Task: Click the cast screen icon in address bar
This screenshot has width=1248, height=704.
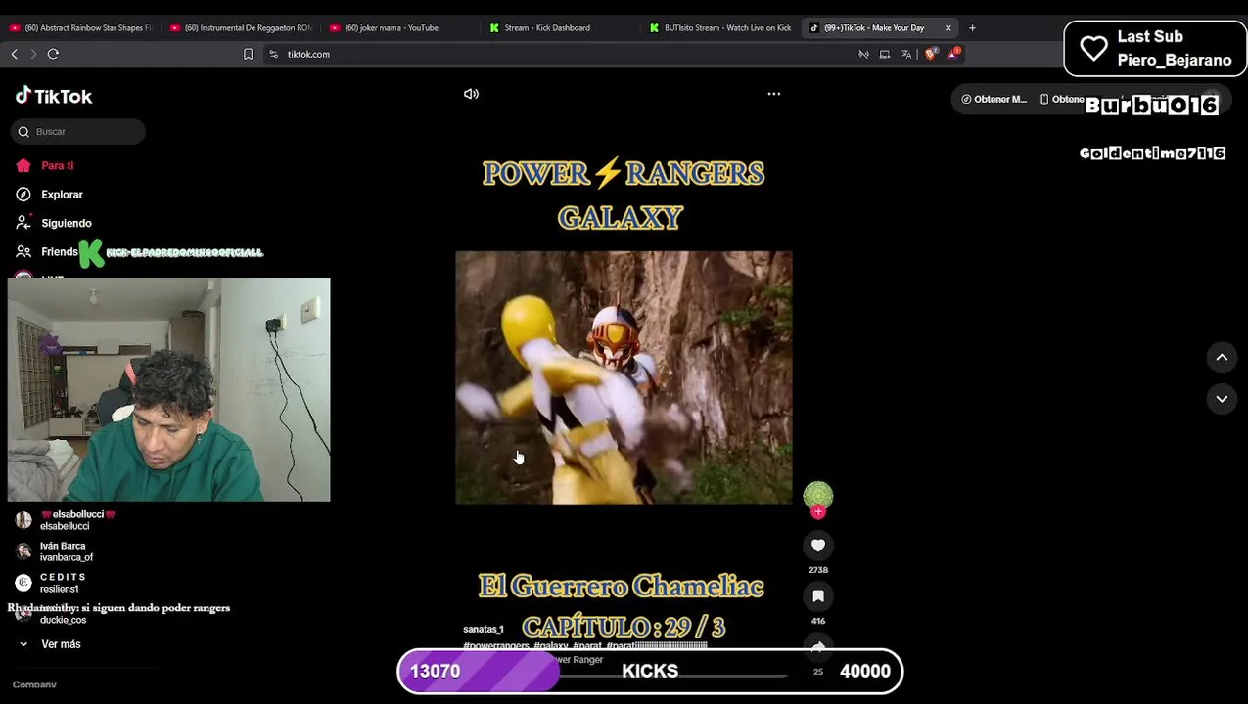Action: tap(885, 54)
